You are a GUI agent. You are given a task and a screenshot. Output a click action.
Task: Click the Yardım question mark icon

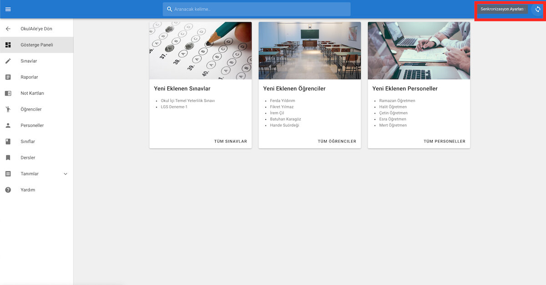[x=8, y=190]
